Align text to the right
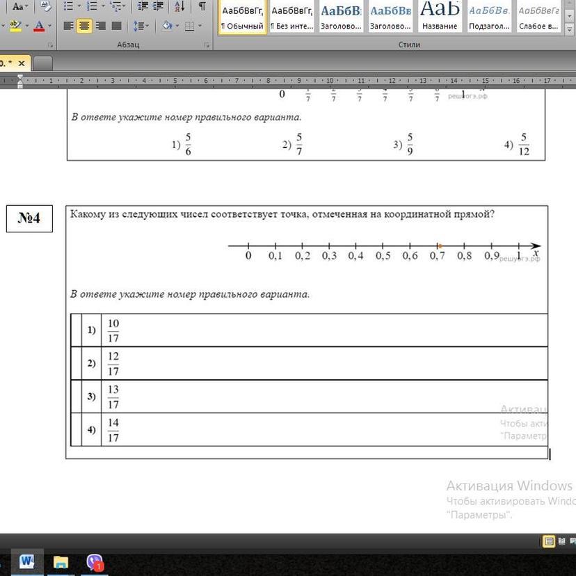This screenshot has height=576, width=576. click(100, 26)
